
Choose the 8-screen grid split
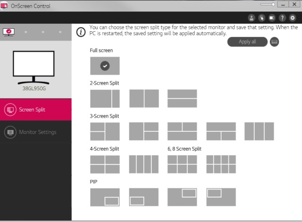coord(221,164)
